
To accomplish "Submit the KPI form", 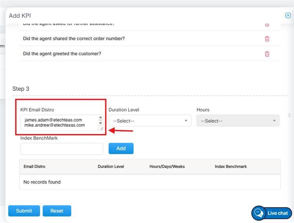I will (x=24, y=211).
